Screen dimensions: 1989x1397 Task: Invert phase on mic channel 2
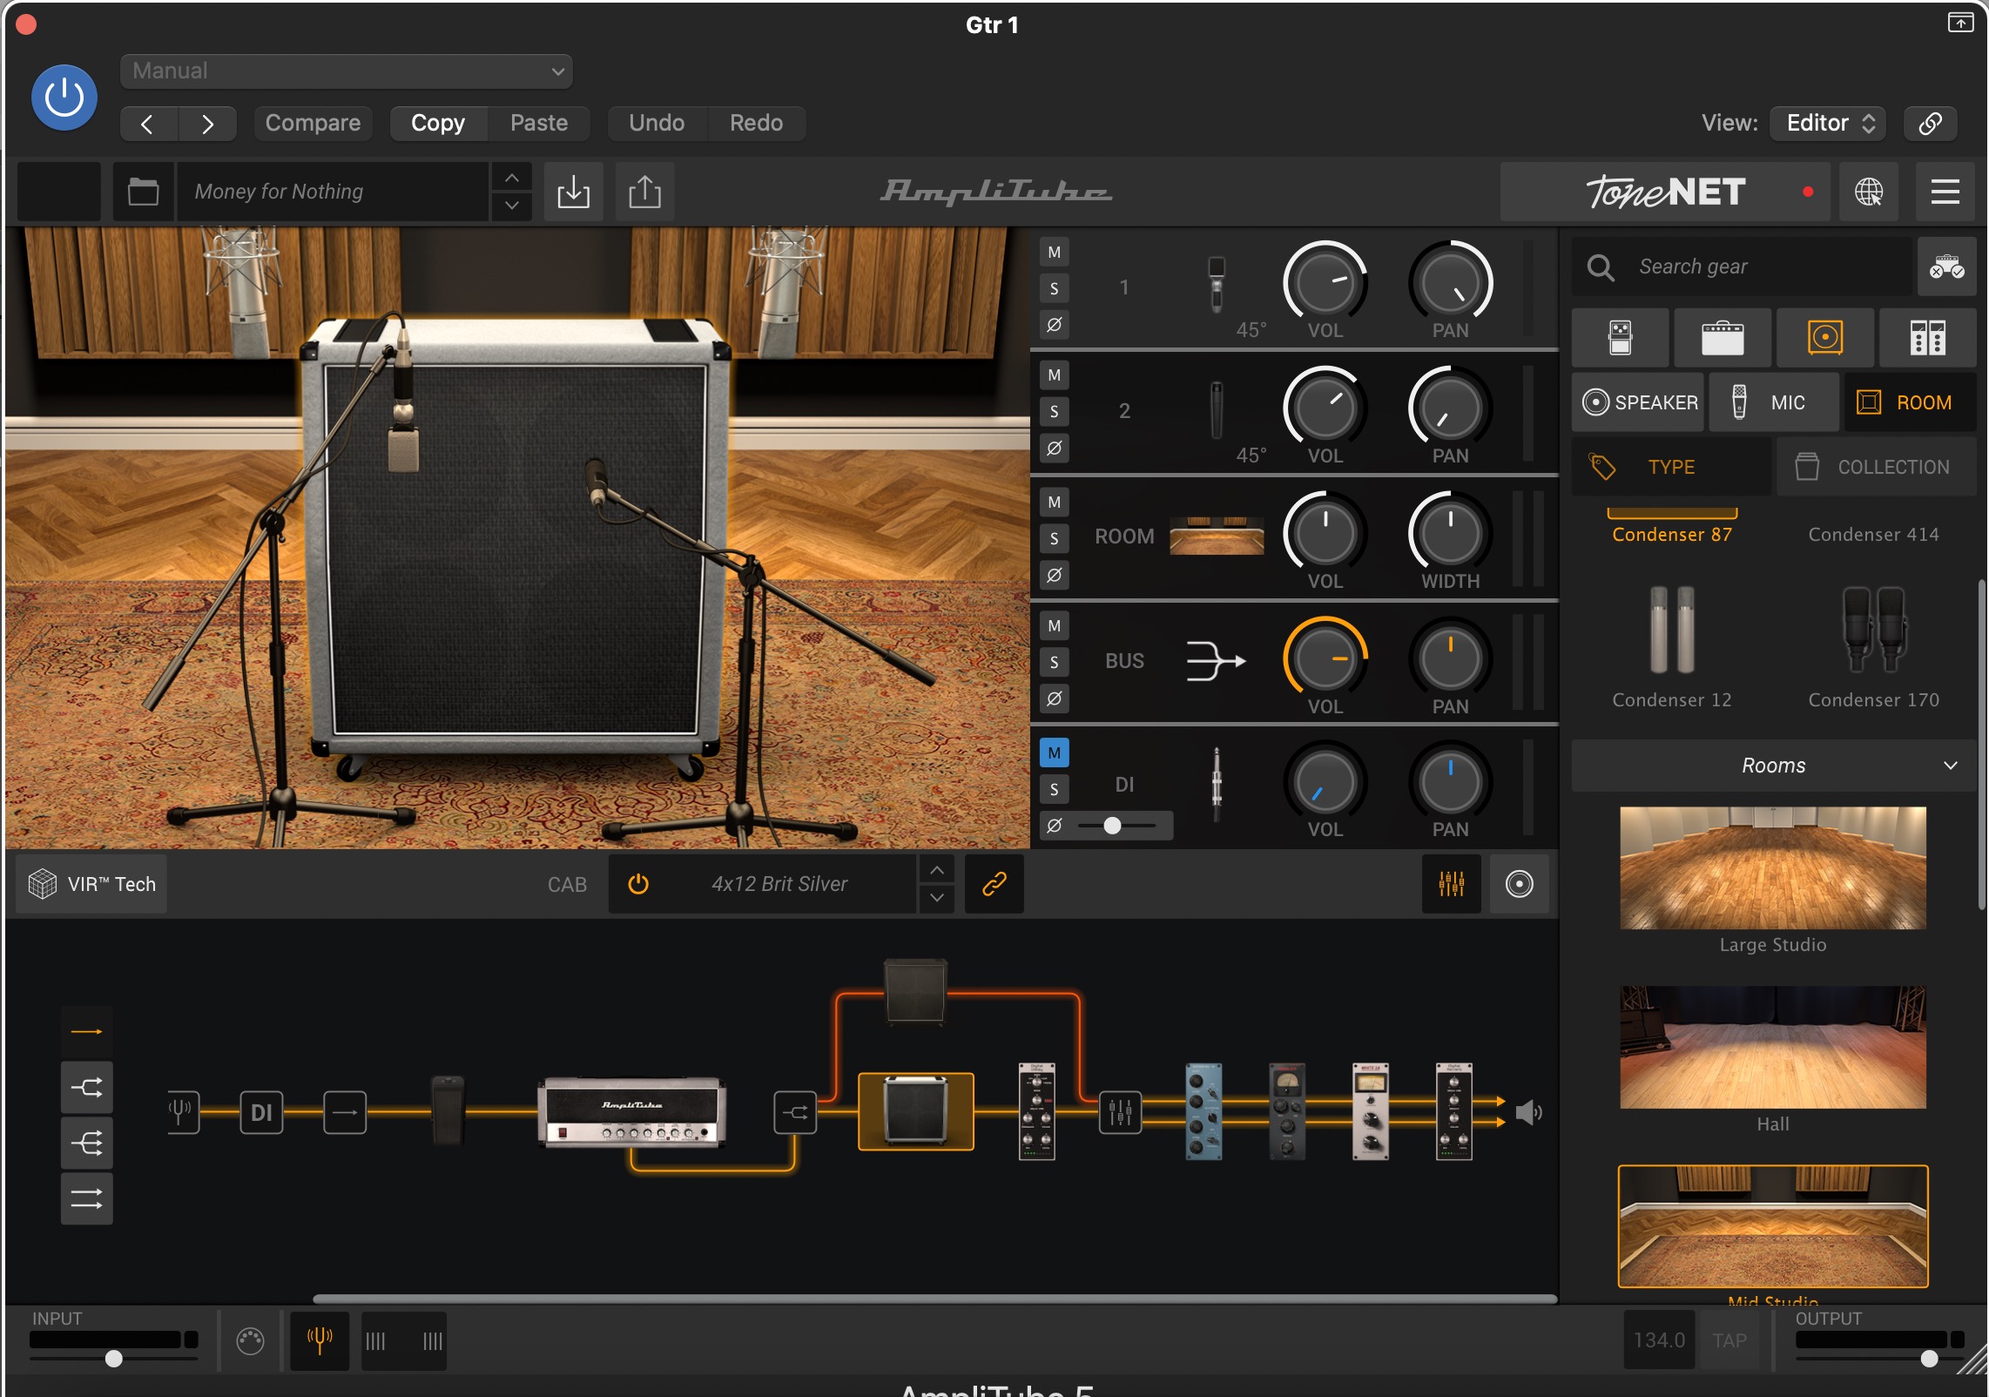pos(1054,448)
